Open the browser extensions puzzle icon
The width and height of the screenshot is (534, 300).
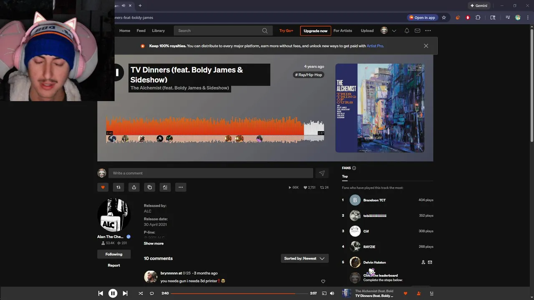tap(478, 17)
